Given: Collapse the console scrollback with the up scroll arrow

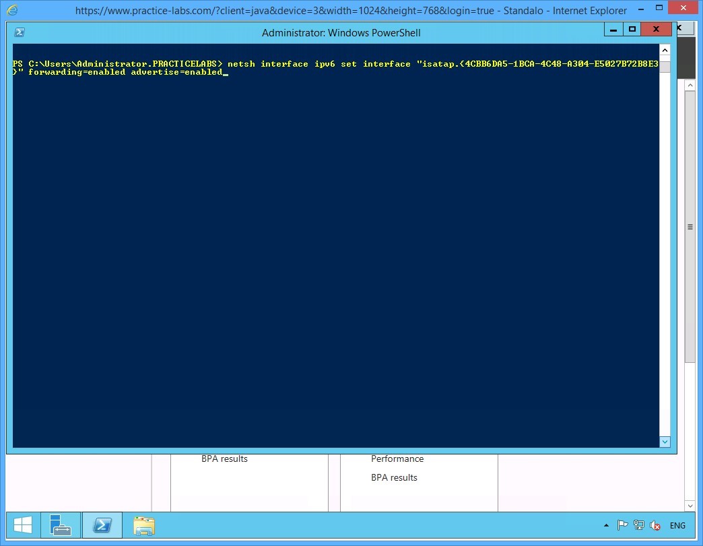Looking at the screenshot, I should point(665,49).
